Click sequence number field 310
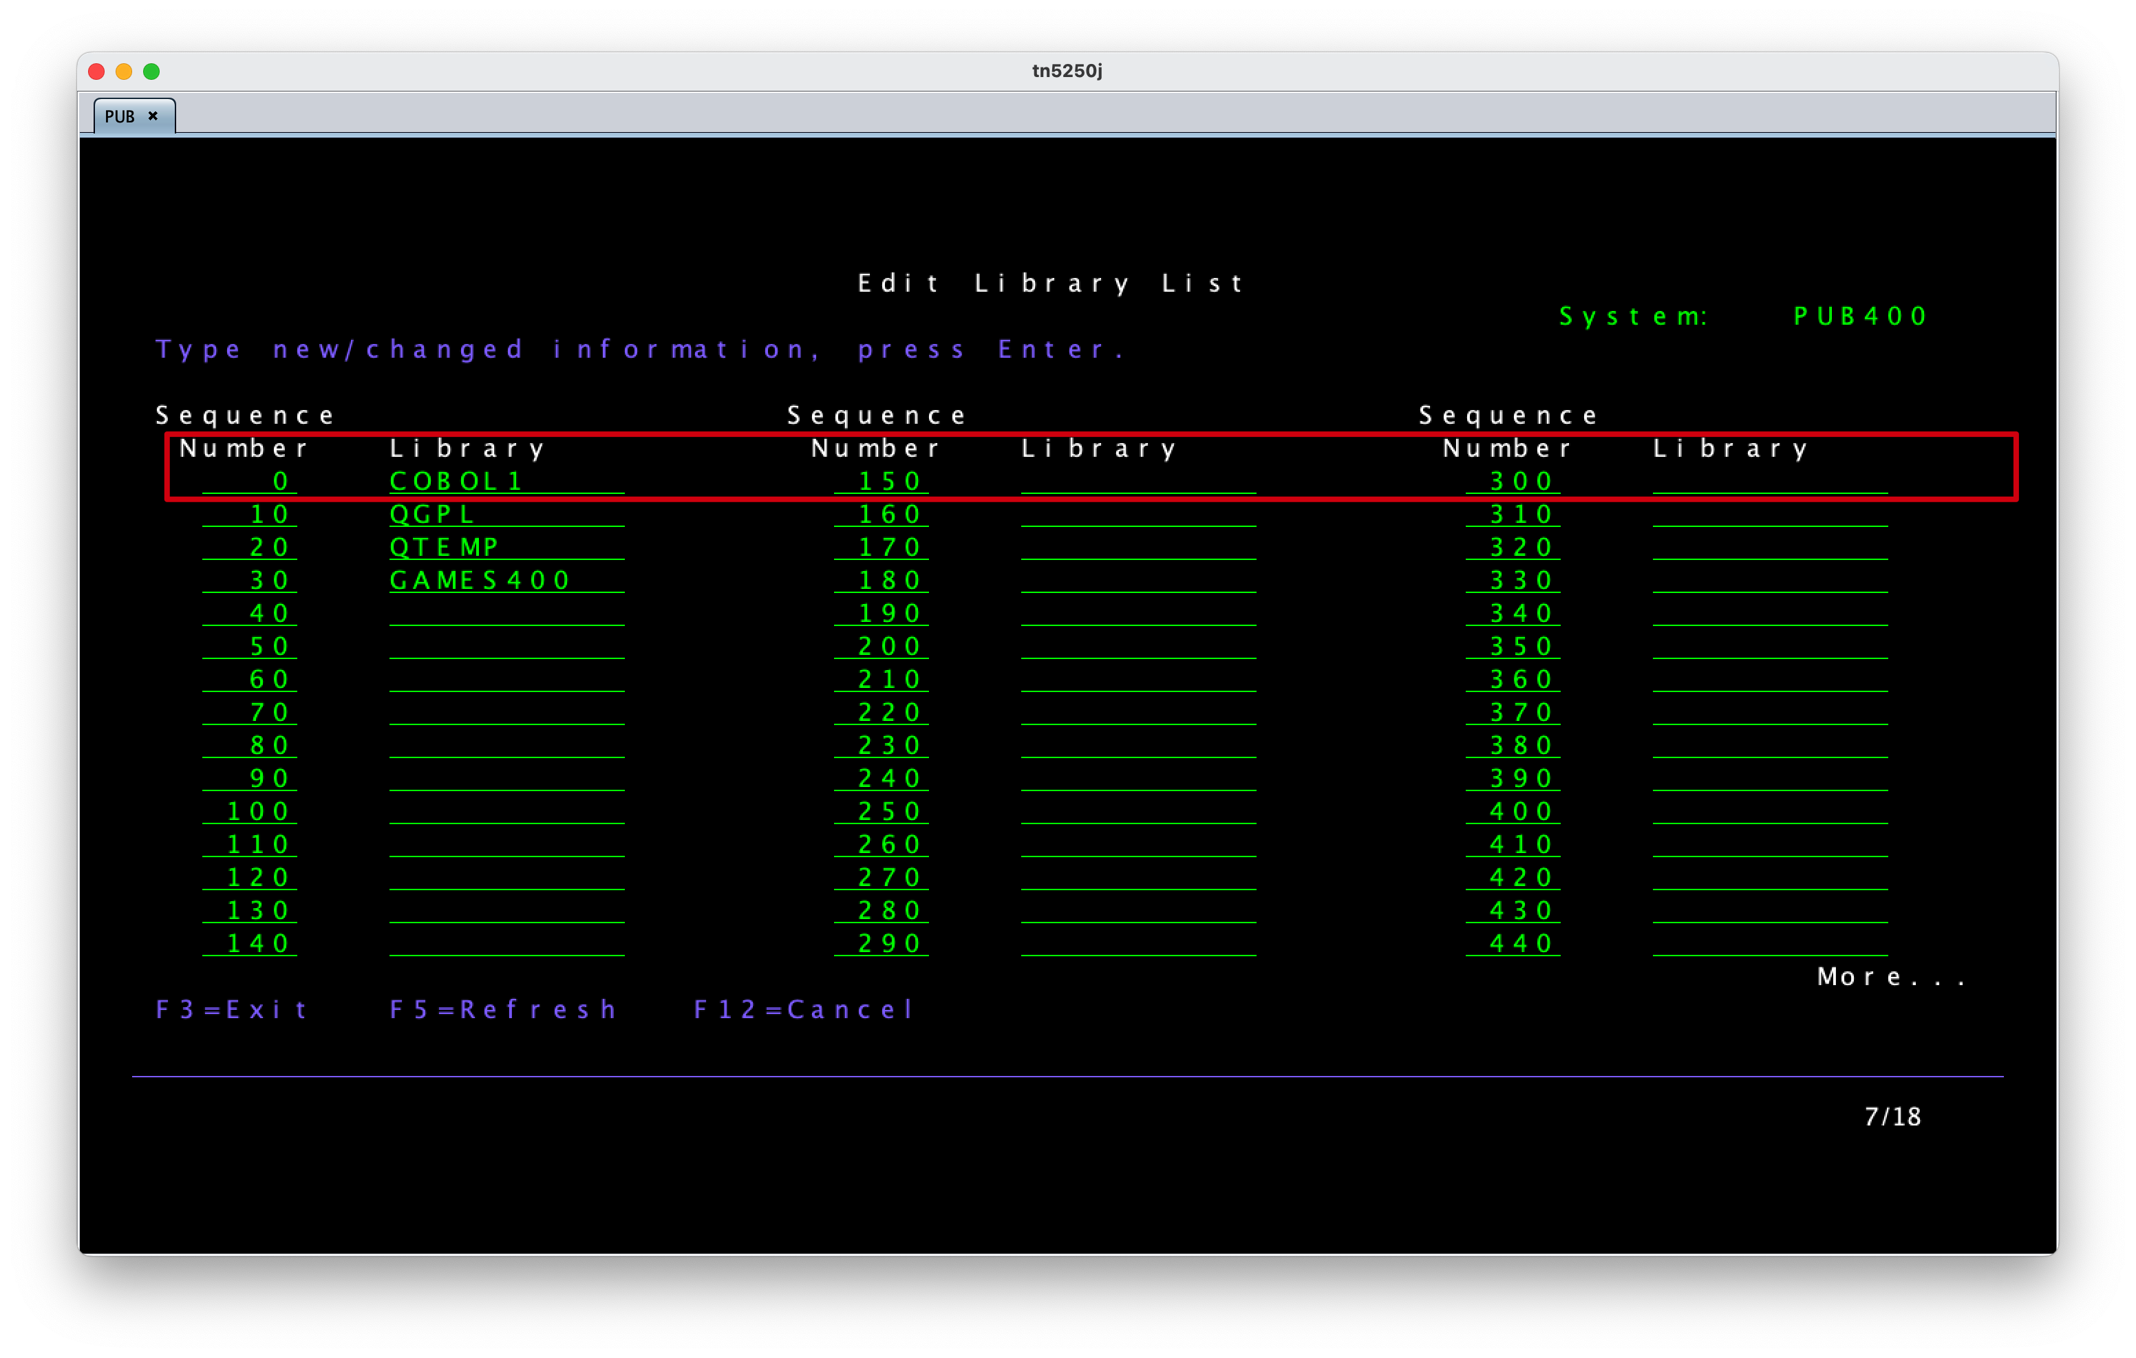Screen dimensions: 2136x1358 (x=1513, y=515)
